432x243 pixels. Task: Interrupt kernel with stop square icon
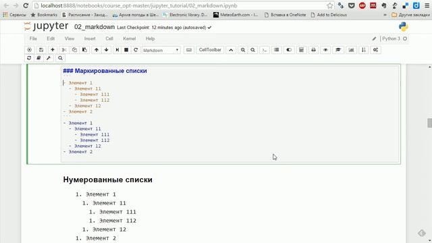click(x=126, y=50)
